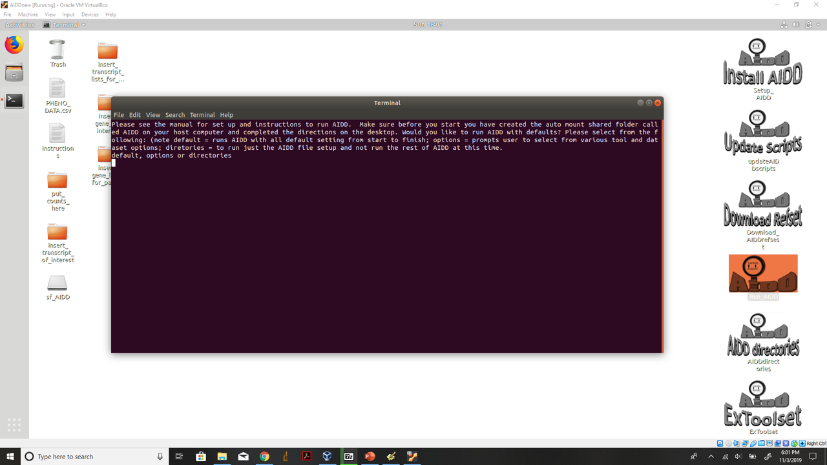Expand the Terminal app menu in top bar
Screen dimensions: 827x465
click(65, 25)
